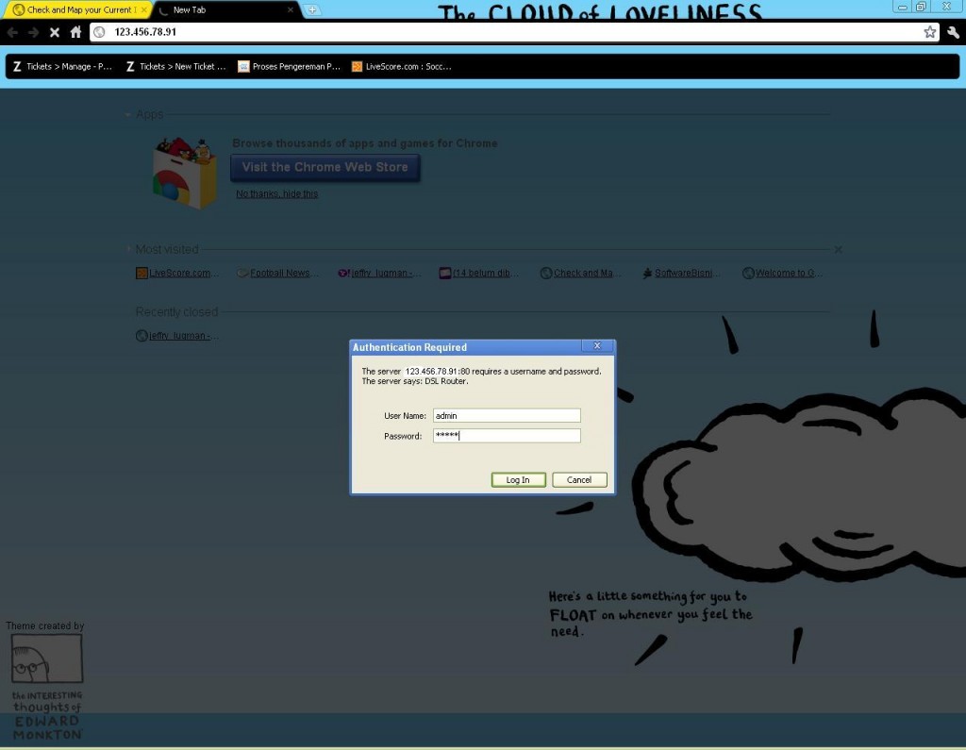Open 'Check and Ma...' most visited link
This screenshot has height=750, width=966.
coord(581,273)
